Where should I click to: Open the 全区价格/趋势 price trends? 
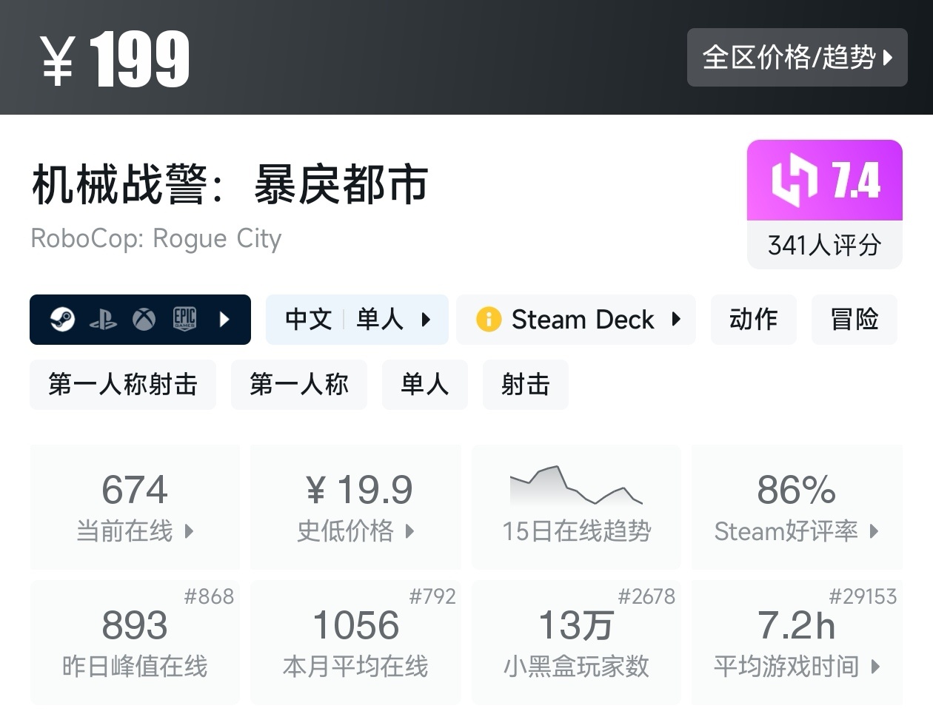(x=797, y=58)
